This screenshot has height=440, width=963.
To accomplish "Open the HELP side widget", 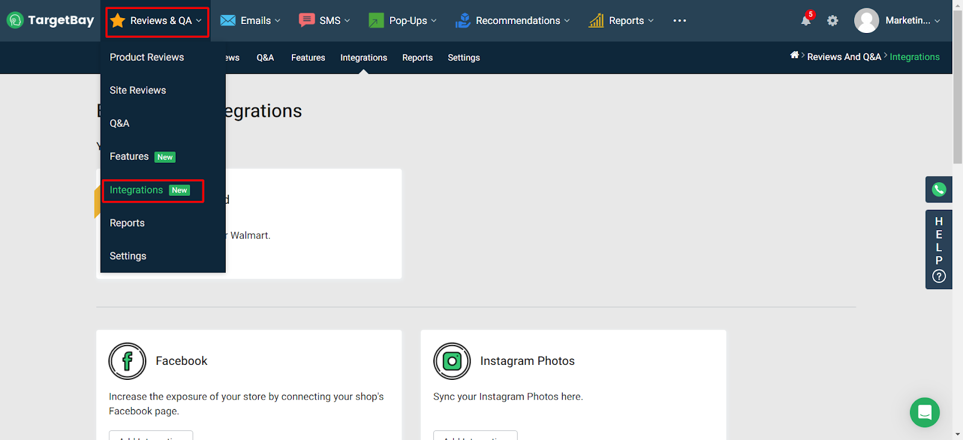I will point(939,249).
